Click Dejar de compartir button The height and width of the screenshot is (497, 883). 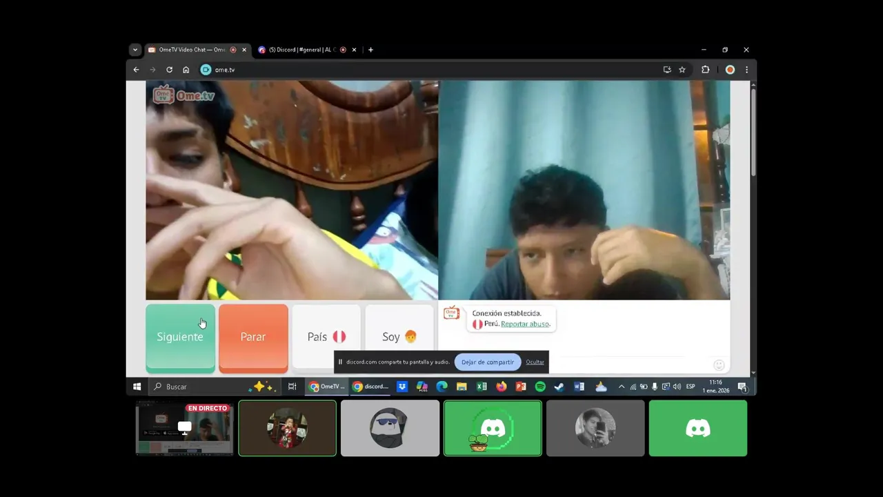click(488, 362)
